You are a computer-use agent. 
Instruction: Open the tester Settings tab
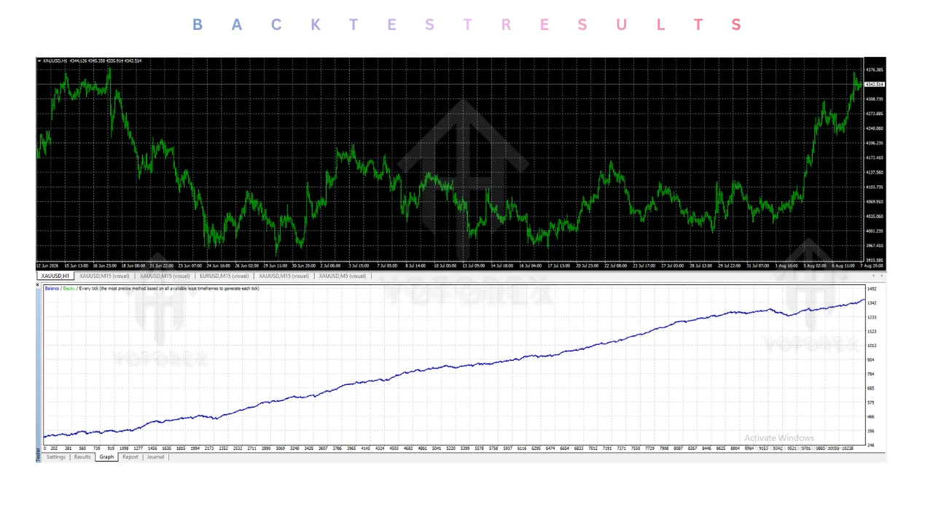tap(56, 457)
